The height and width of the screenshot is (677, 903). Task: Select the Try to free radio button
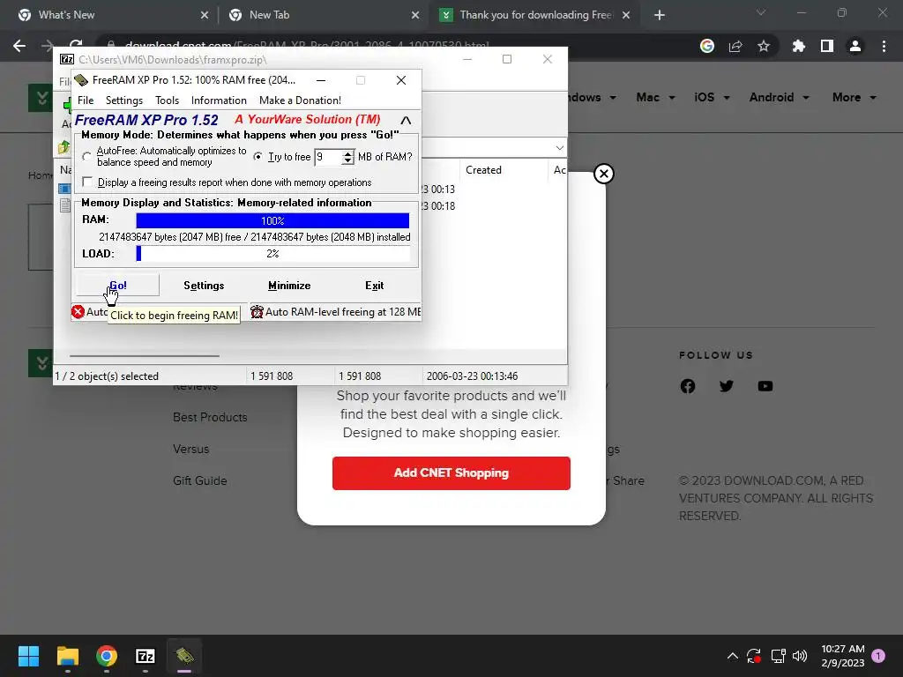tap(258, 157)
